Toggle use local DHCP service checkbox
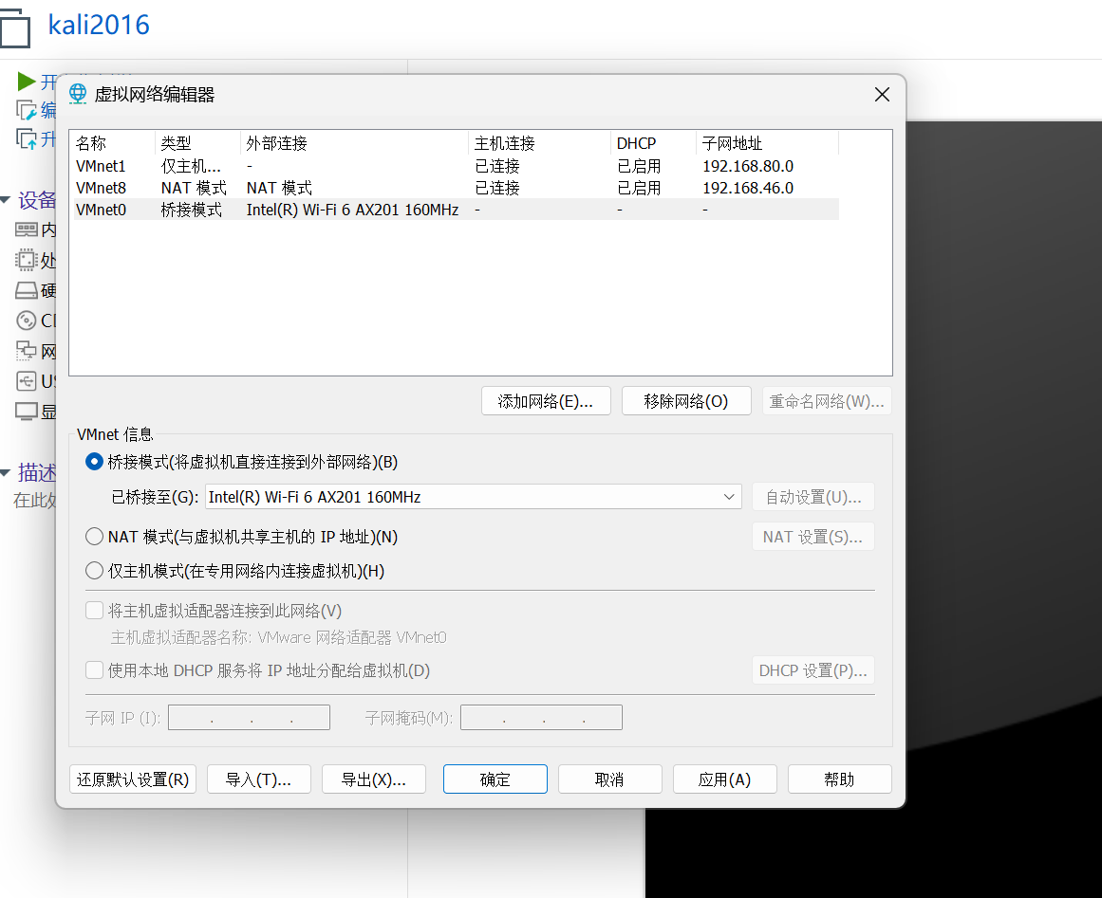This screenshot has height=898, width=1102. pos(94,669)
